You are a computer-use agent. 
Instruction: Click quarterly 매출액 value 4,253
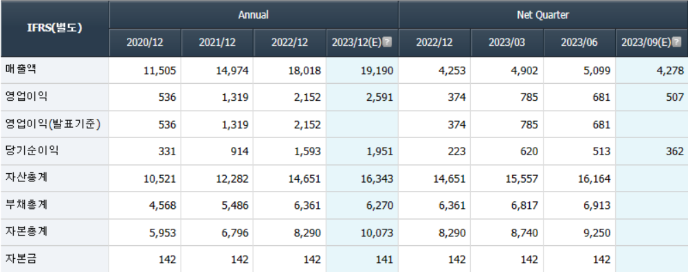point(452,71)
